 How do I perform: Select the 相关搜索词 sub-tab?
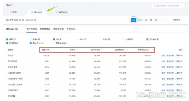(32, 29)
